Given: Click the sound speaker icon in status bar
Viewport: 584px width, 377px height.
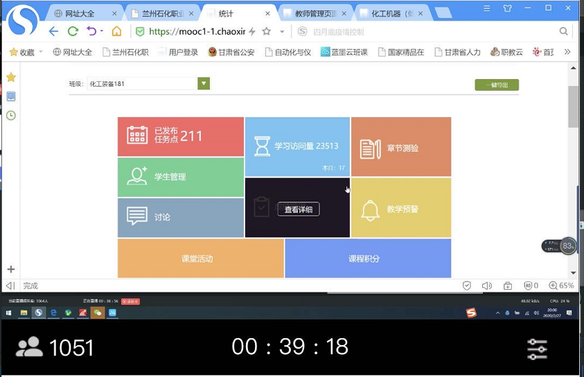Looking at the screenshot, I should pos(486,286).
